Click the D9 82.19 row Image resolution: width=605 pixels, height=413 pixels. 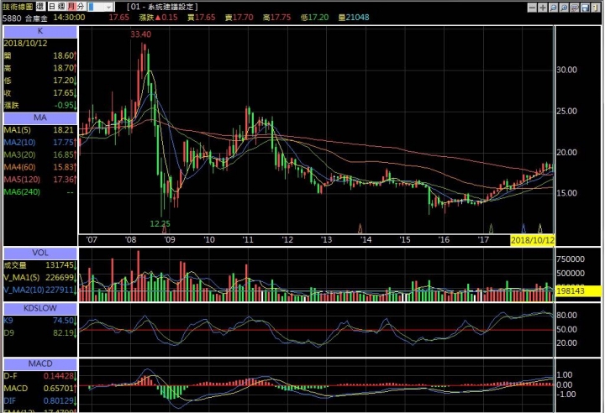pos(40,332)
